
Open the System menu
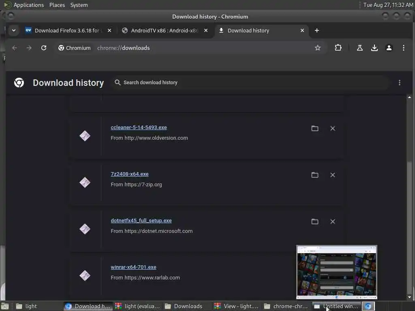[x=79, y=5]
